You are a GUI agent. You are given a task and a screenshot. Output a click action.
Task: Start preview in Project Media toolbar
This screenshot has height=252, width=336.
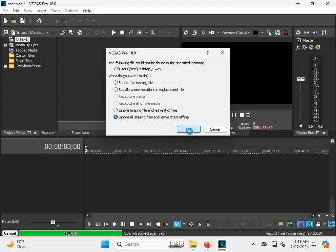click(x=114, y=32)
